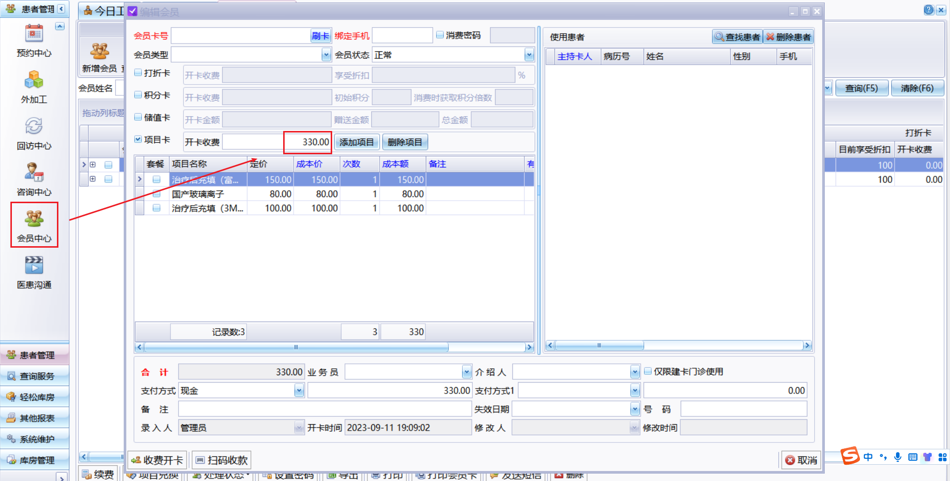Open the 外加工 outsourcing module
Viewport: 950px width, 481px height.
pyautogui.click(x=34, y=87)
